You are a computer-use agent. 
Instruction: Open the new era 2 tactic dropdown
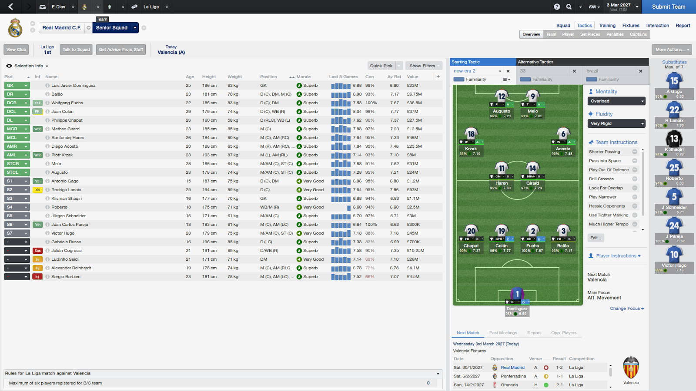(500, 71)
